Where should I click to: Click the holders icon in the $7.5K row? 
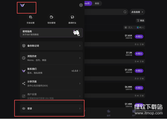(x=136, y=61)
